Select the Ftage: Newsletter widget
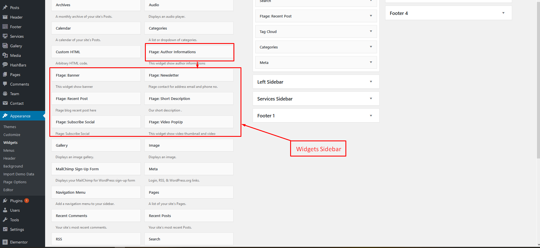The image size is (540, 248). pos(189,75)
